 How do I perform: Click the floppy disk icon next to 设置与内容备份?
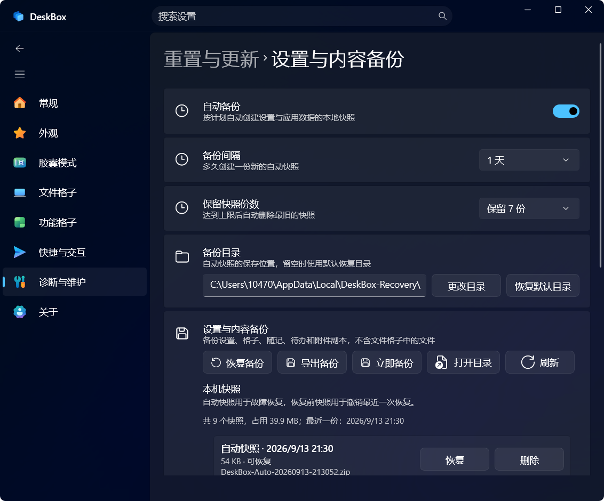182,333
